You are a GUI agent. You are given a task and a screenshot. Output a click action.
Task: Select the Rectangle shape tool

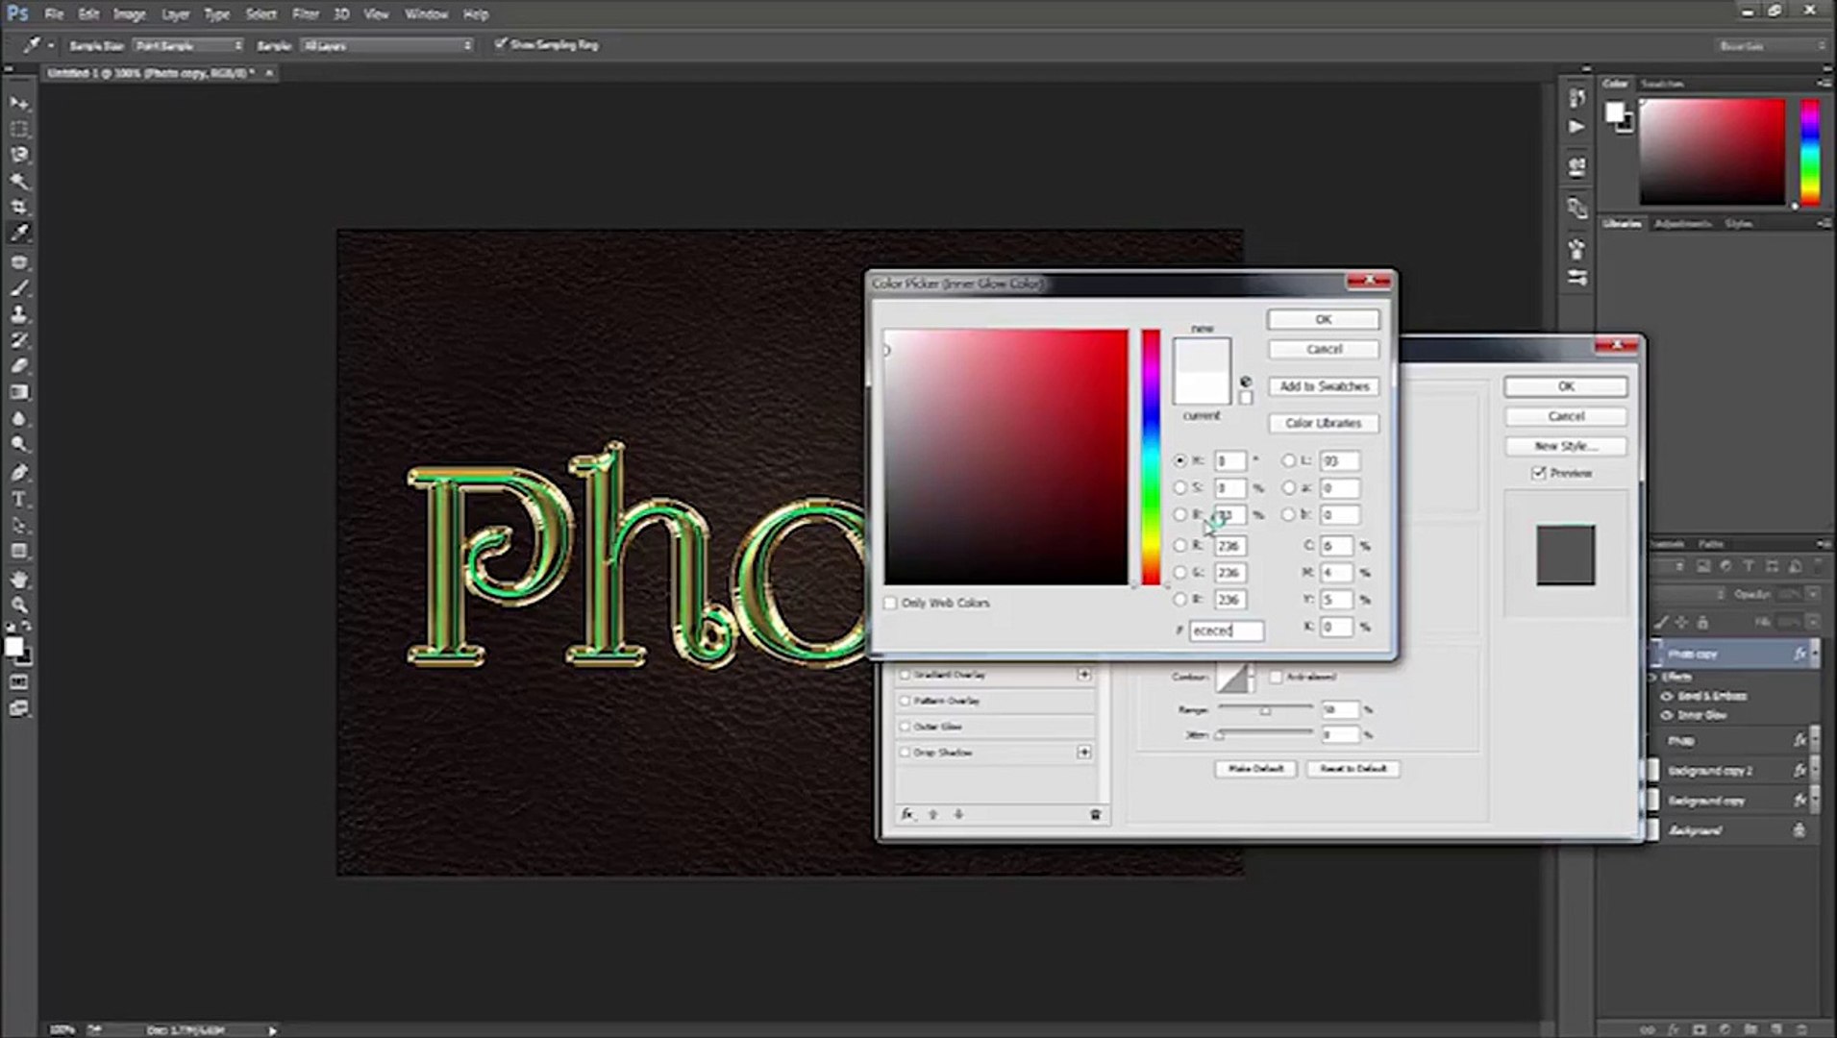tap(19, 551)
